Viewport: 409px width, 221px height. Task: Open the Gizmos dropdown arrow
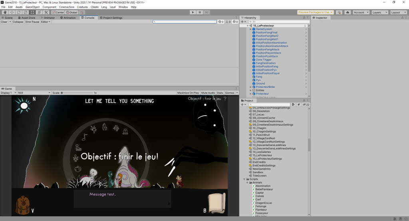(237, 93)
